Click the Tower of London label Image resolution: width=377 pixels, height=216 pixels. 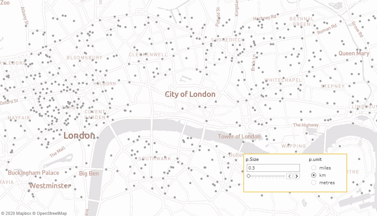pyautogui.click(x=239, y=137)
